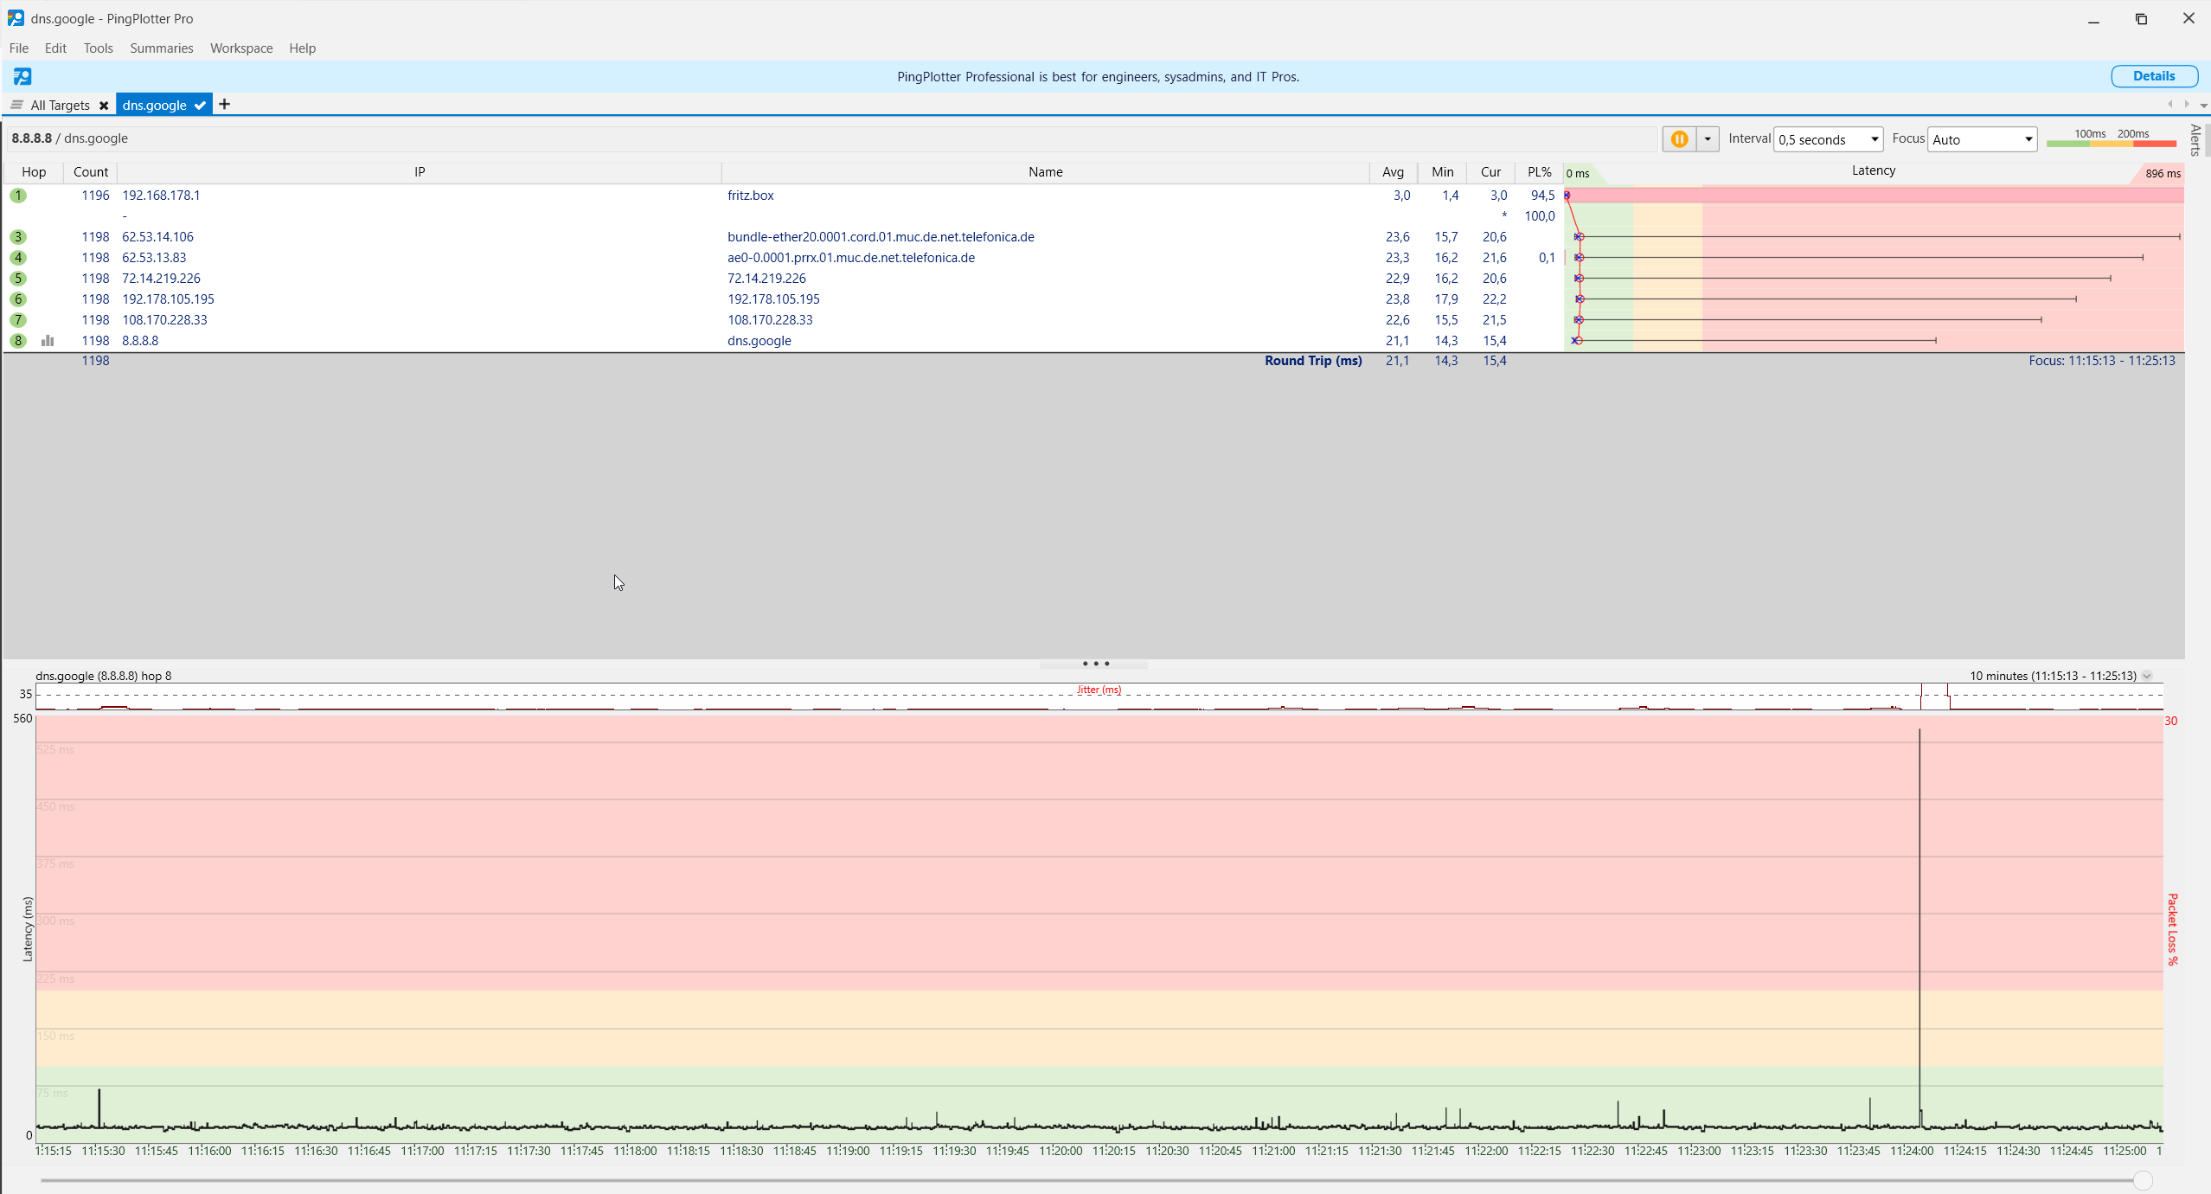Open the Interval 0,5 seconds dropdown
Viewport: 2211px width, 1194px height.
1829,139
